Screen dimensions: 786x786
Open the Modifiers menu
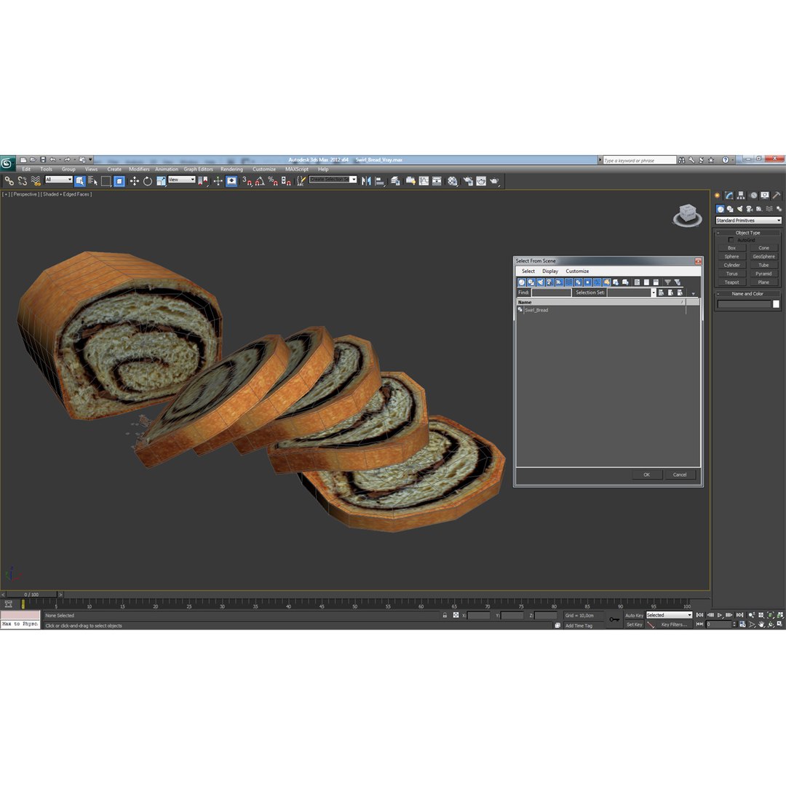(139, 170)
